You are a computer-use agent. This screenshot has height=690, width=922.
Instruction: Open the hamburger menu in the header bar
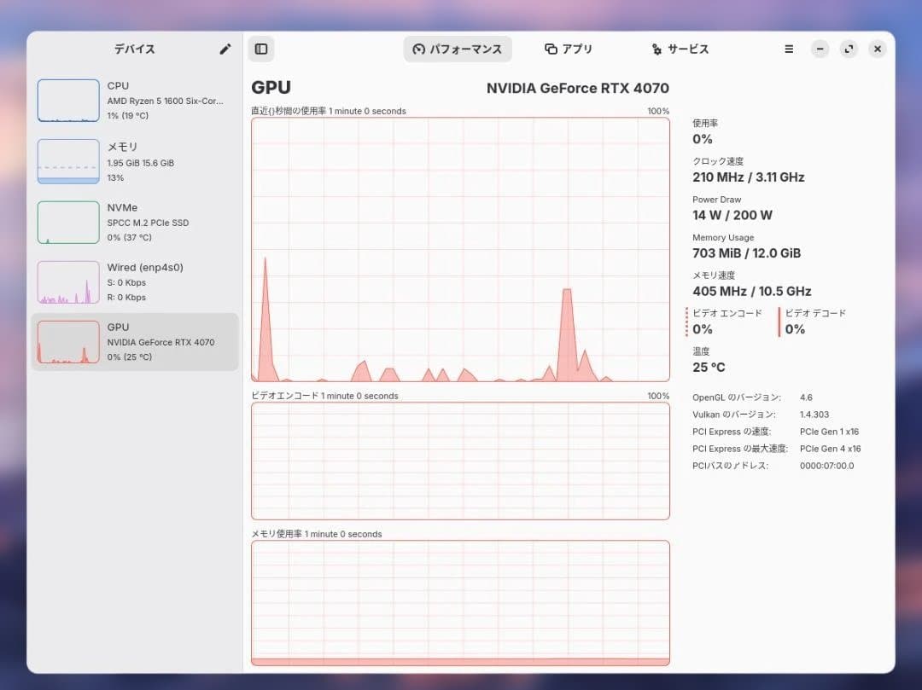click(788, 49)
